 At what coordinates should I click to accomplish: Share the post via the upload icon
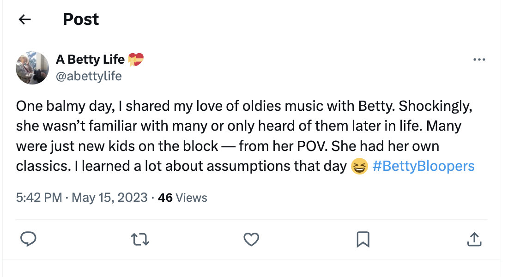(474, 239)
